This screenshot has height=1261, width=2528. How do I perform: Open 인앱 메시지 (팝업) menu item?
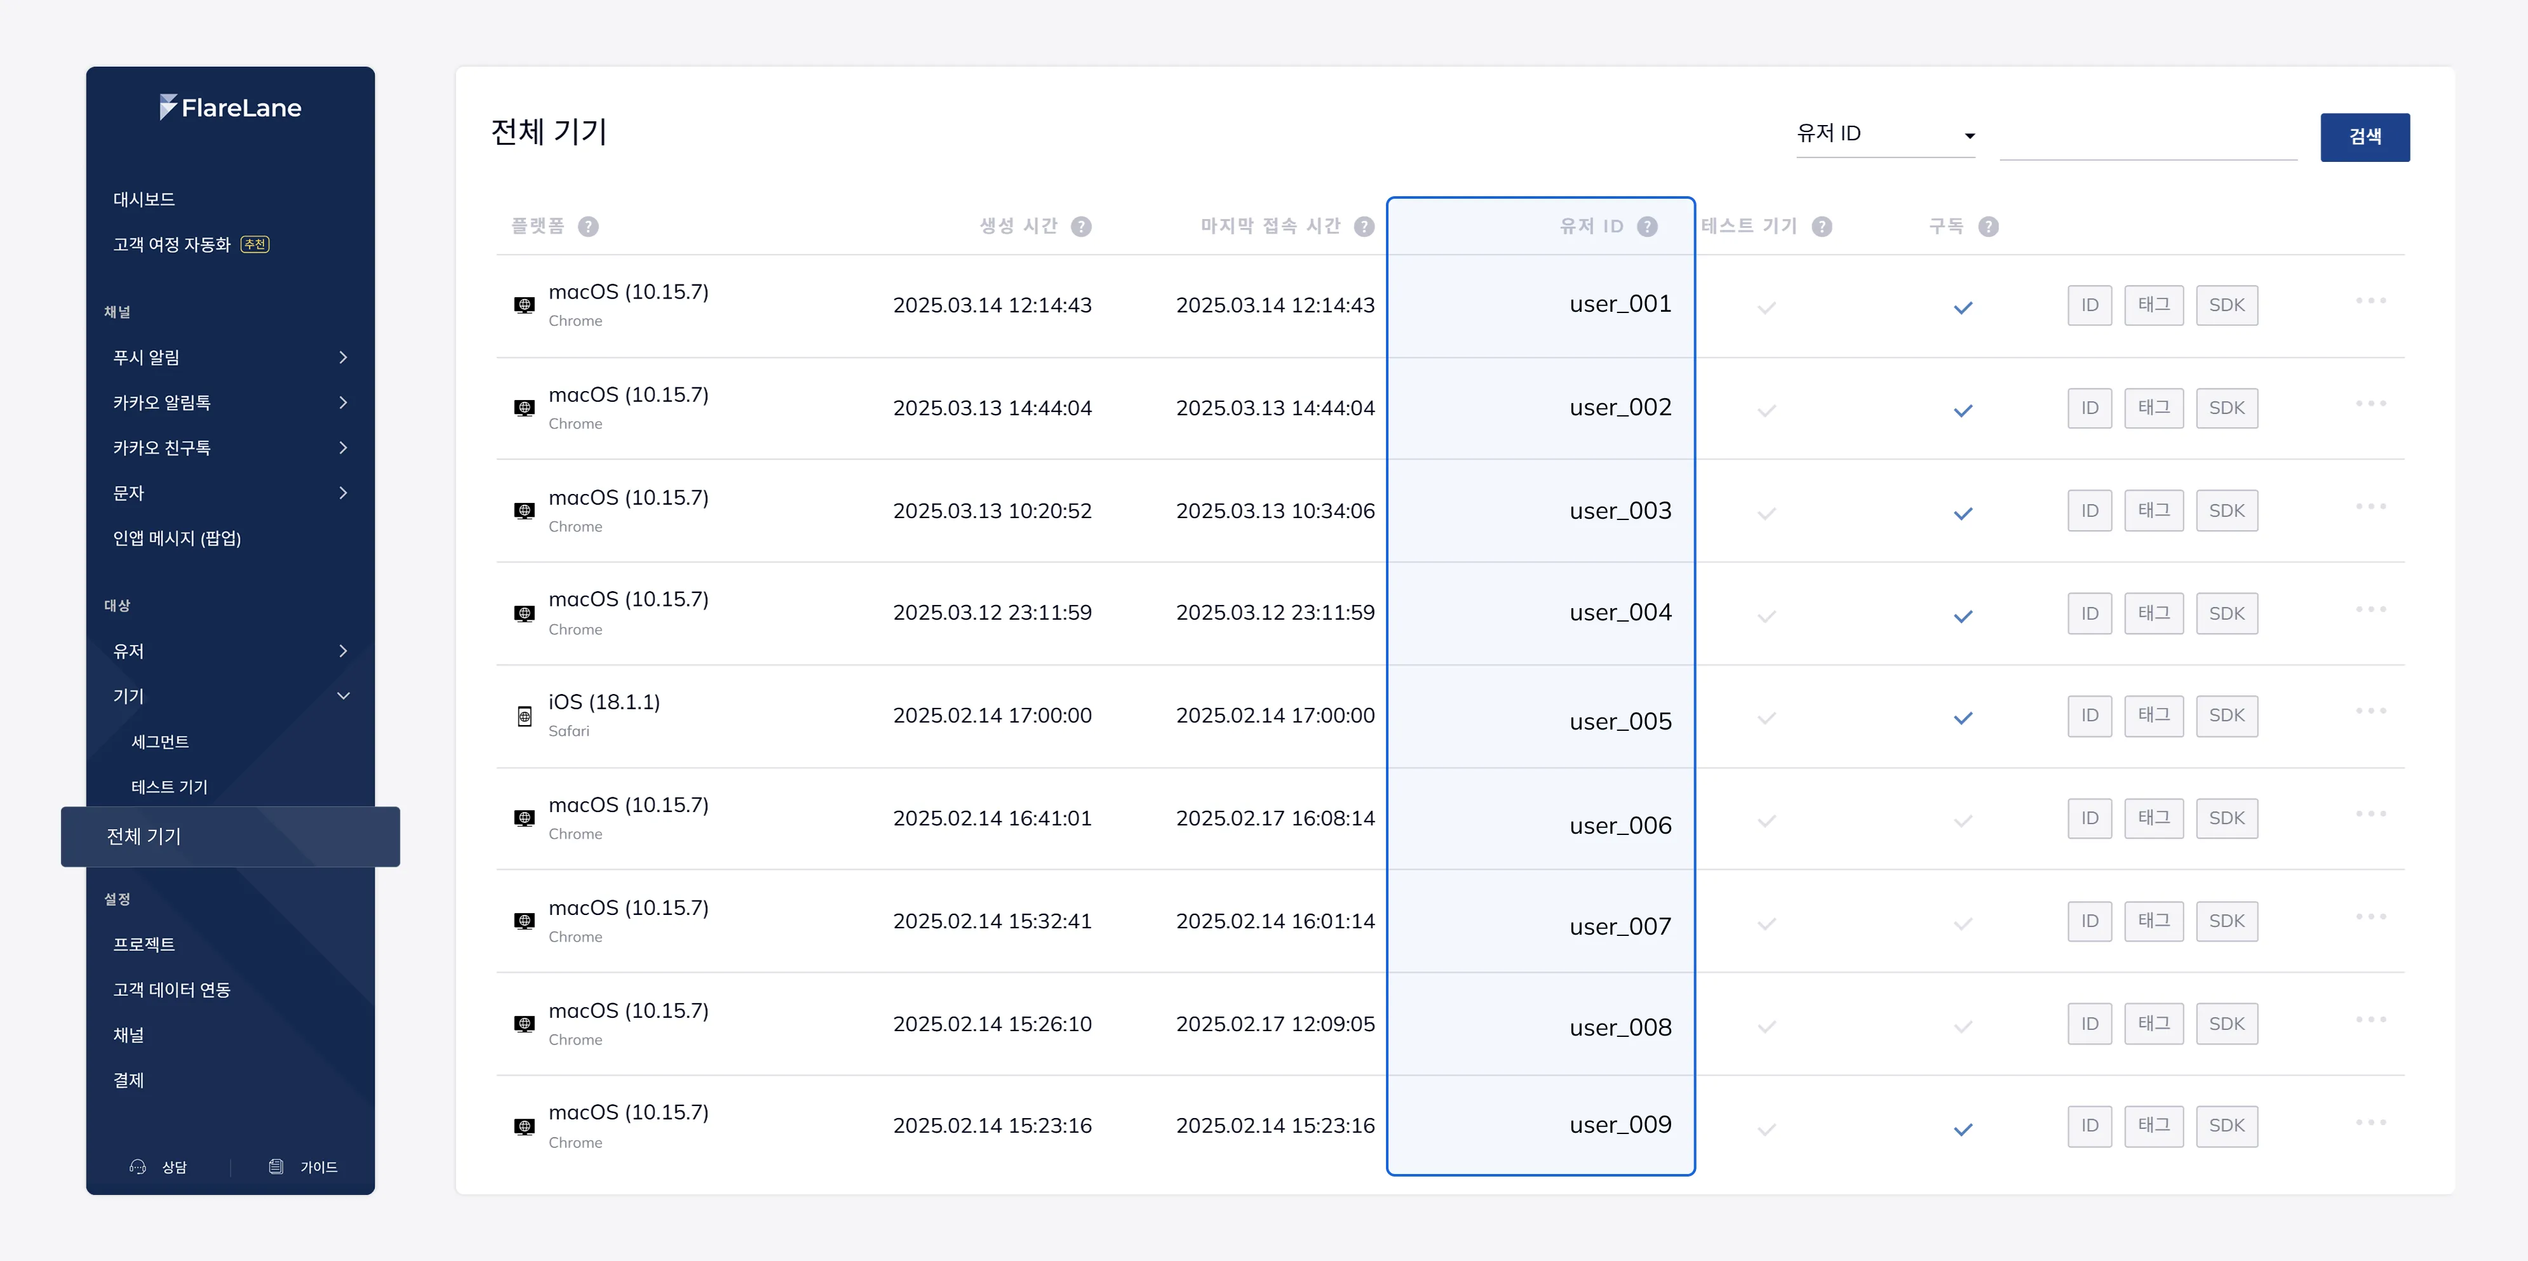click(x=177, y=538)
